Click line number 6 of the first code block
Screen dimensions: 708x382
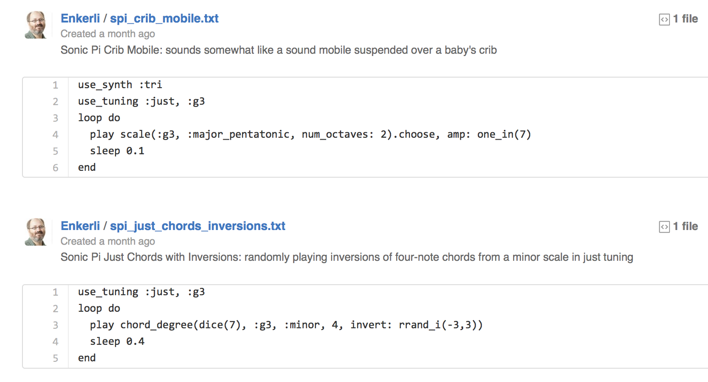tap(55, 168)
